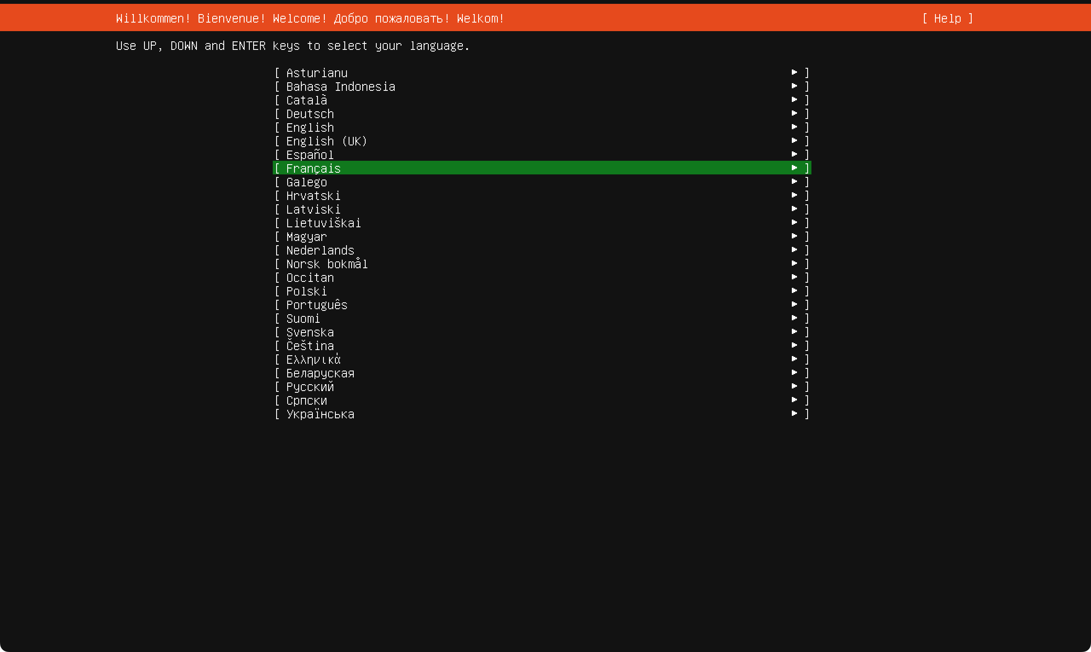Pick Català language entry

click(x=306, y=101)
